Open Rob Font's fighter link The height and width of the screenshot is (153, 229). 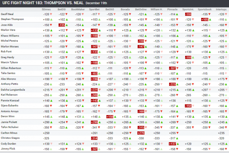click(6, 52)
